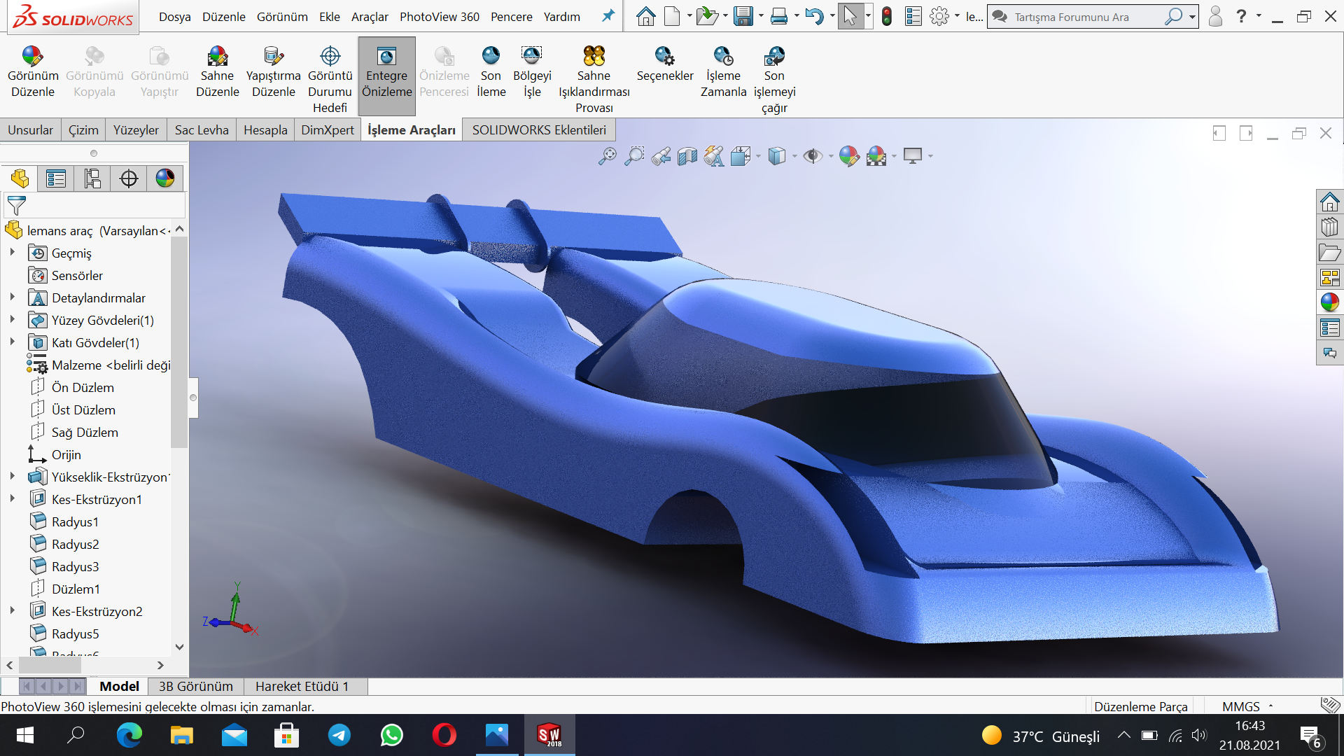Pin the SolidWorks menu bar

(x=608, y=16)
